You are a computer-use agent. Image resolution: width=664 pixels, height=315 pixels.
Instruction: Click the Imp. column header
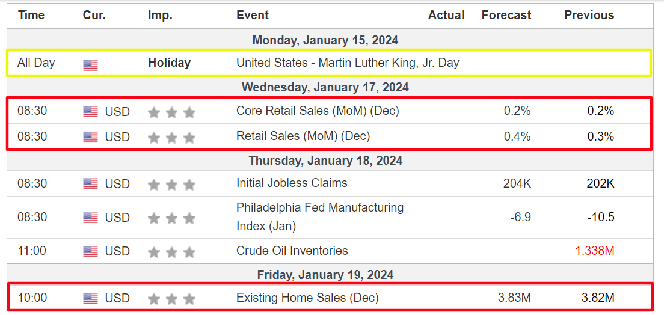[160, 16]
